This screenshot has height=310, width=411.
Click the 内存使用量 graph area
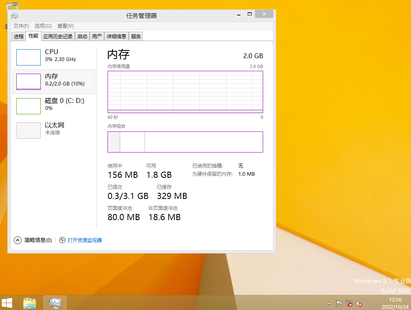(185, 92)
